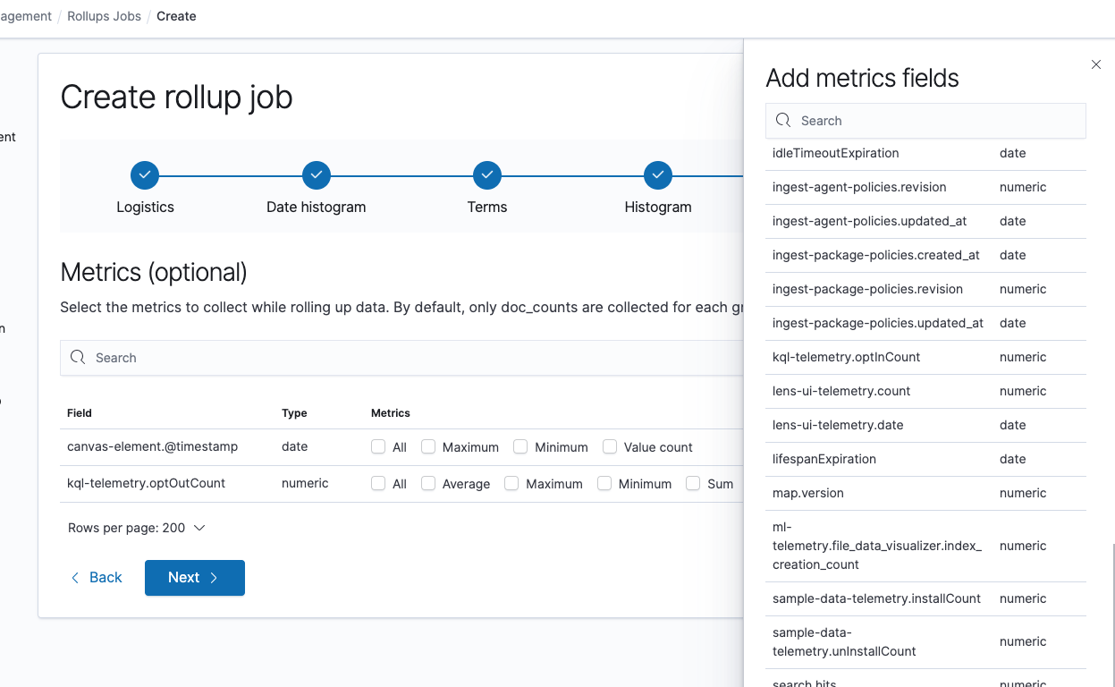Sort by the Field column header

80,413
